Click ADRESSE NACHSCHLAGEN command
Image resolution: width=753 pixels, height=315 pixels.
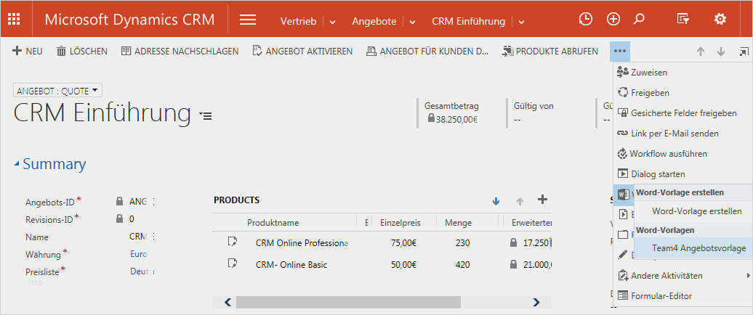180,51
